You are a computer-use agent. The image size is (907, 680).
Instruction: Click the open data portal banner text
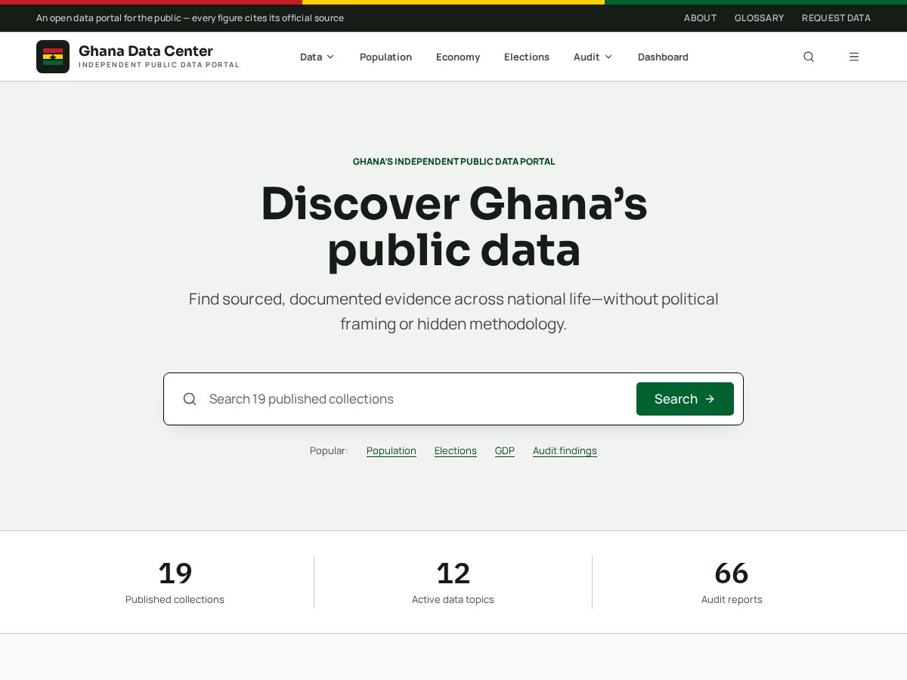click(x=190, y=17)
